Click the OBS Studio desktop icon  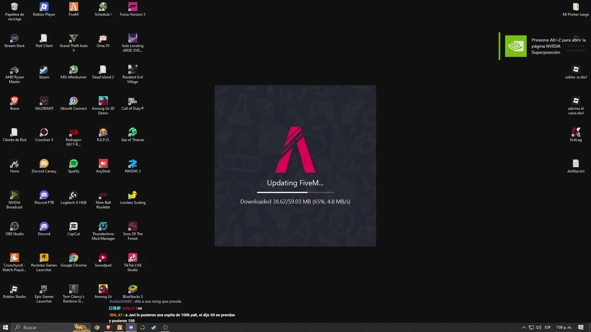point(14,229)
